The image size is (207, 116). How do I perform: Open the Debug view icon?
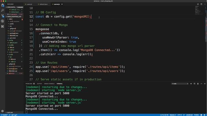coord(3,21)
